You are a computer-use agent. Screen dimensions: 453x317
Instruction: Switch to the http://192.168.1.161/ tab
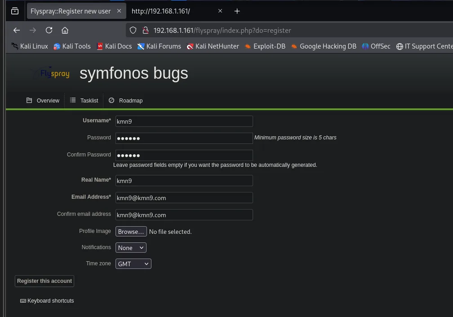[x=177, y=11]
